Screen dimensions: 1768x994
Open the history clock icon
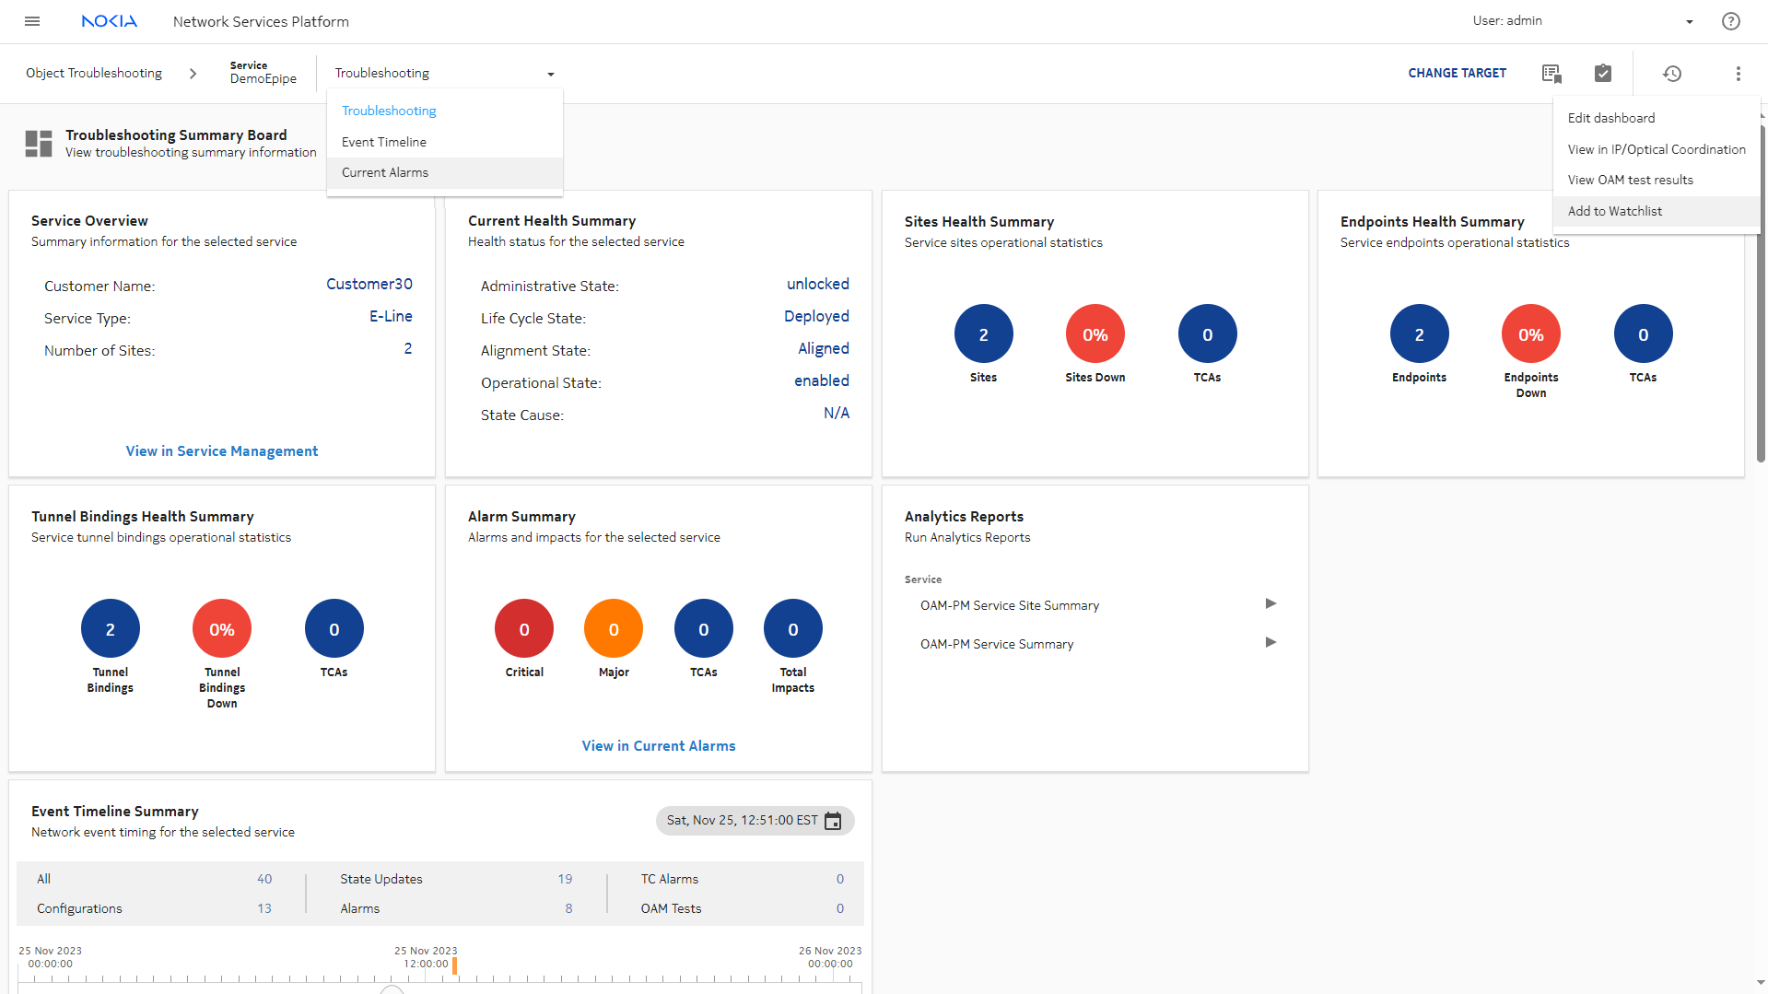click(x=1671, y=74)
